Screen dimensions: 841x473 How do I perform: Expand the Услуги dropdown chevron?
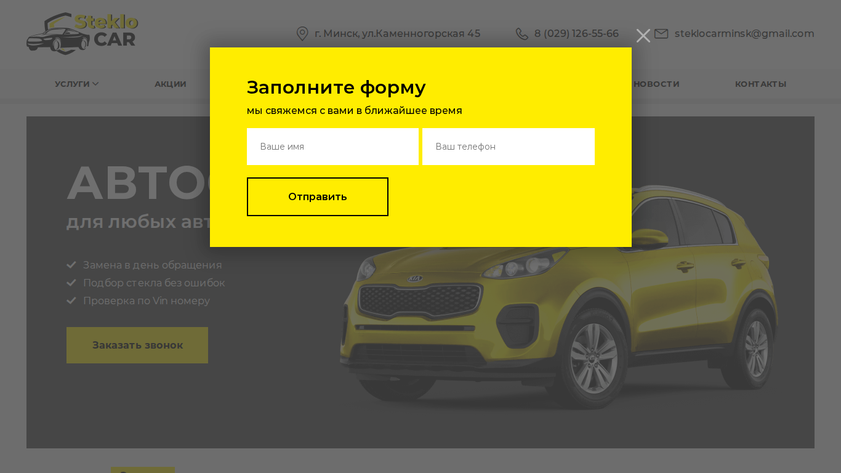[x=95, y=84]
